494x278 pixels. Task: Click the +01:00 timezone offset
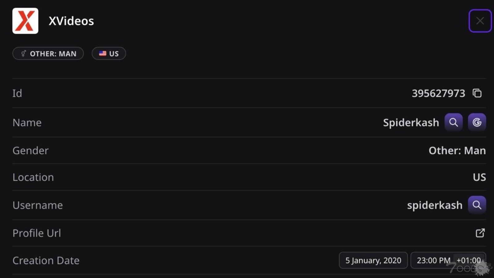[x=468, y=260]
